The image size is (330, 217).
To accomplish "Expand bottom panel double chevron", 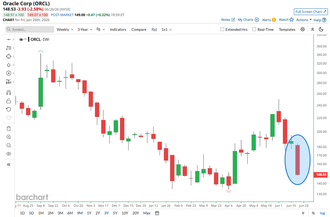I will coord(303,213).
